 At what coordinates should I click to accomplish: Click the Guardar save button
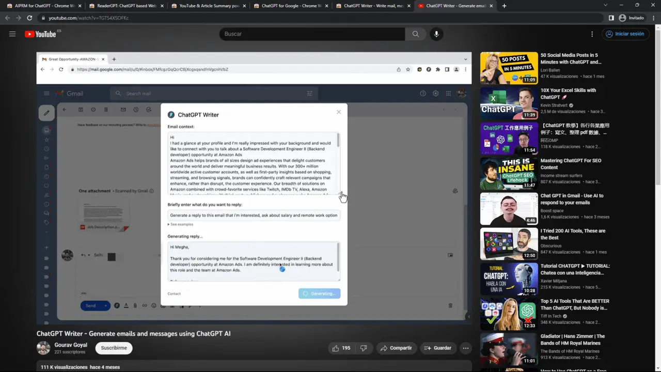click(438, 348)
